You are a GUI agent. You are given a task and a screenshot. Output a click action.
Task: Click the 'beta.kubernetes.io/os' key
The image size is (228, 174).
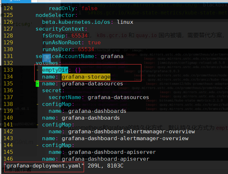(x=76, y=22)
